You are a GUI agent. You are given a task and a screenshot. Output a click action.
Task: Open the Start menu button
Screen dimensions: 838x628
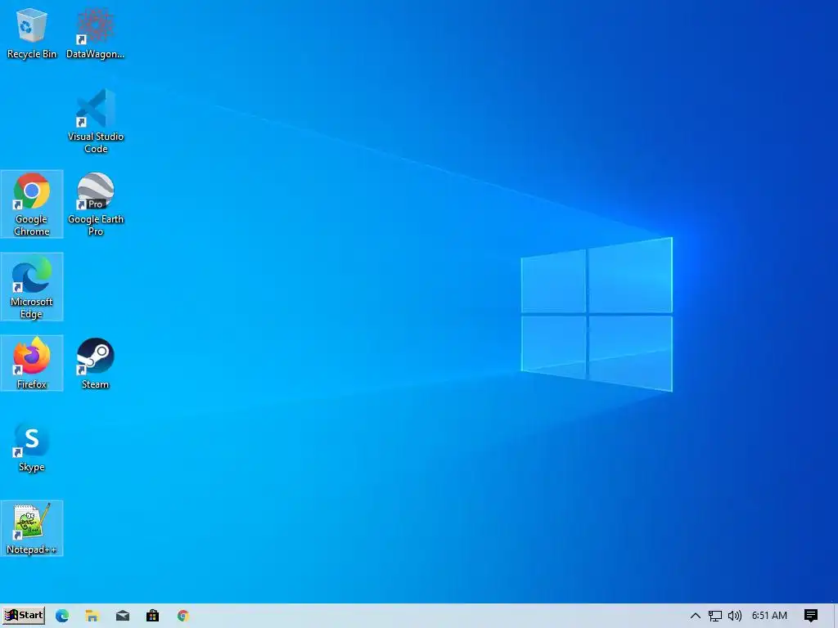click(24, 615)
